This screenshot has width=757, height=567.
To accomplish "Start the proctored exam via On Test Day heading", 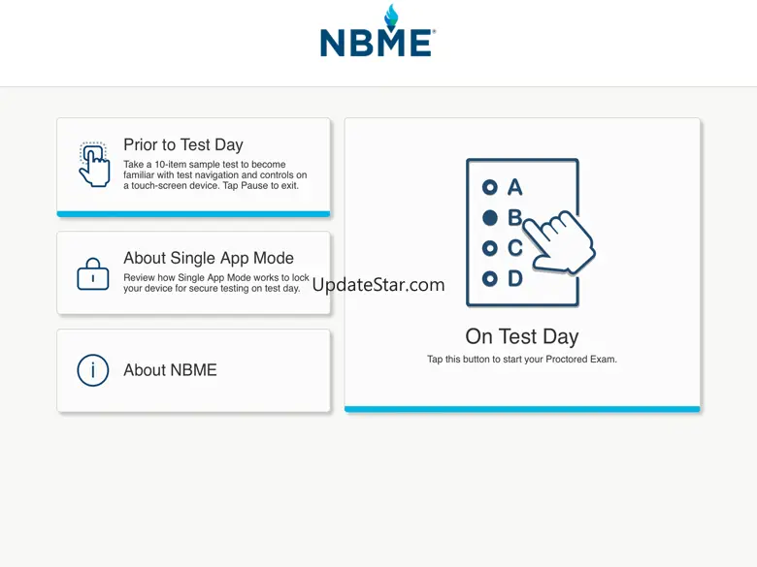I will (x=521, y=336).
